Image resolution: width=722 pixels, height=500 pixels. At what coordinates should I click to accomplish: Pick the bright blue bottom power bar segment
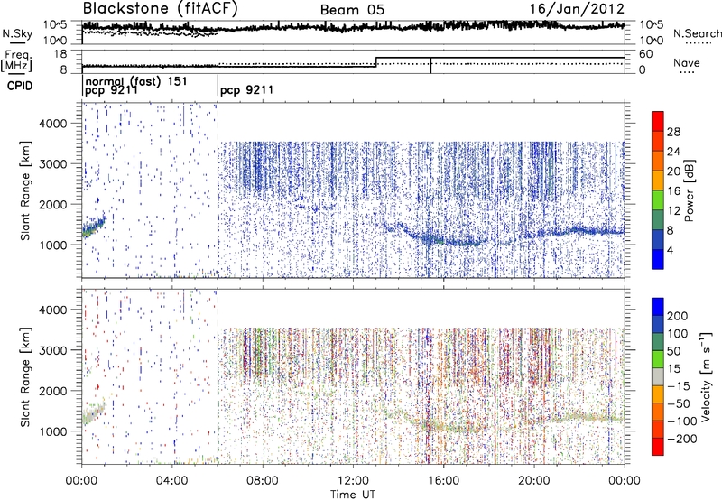(658, 259)
